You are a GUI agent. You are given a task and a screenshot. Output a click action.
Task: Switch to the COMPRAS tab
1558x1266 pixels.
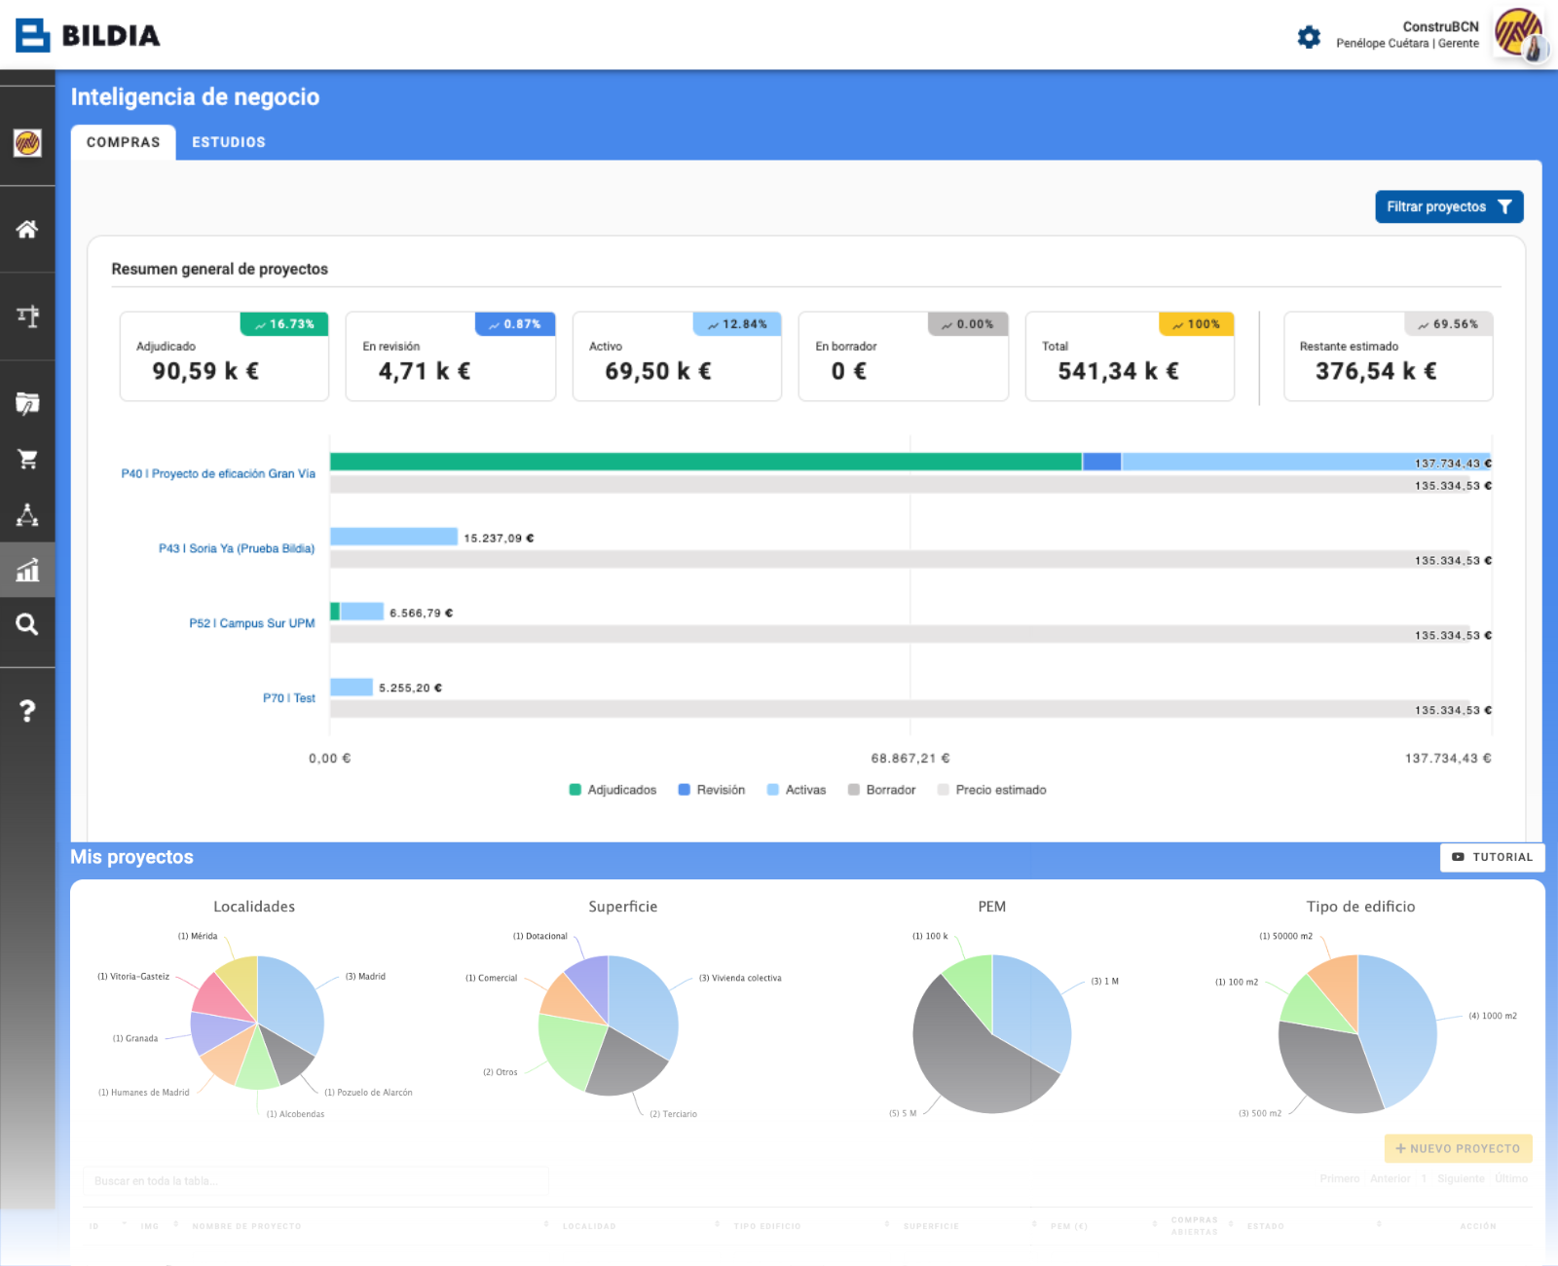tap(124, 142)
